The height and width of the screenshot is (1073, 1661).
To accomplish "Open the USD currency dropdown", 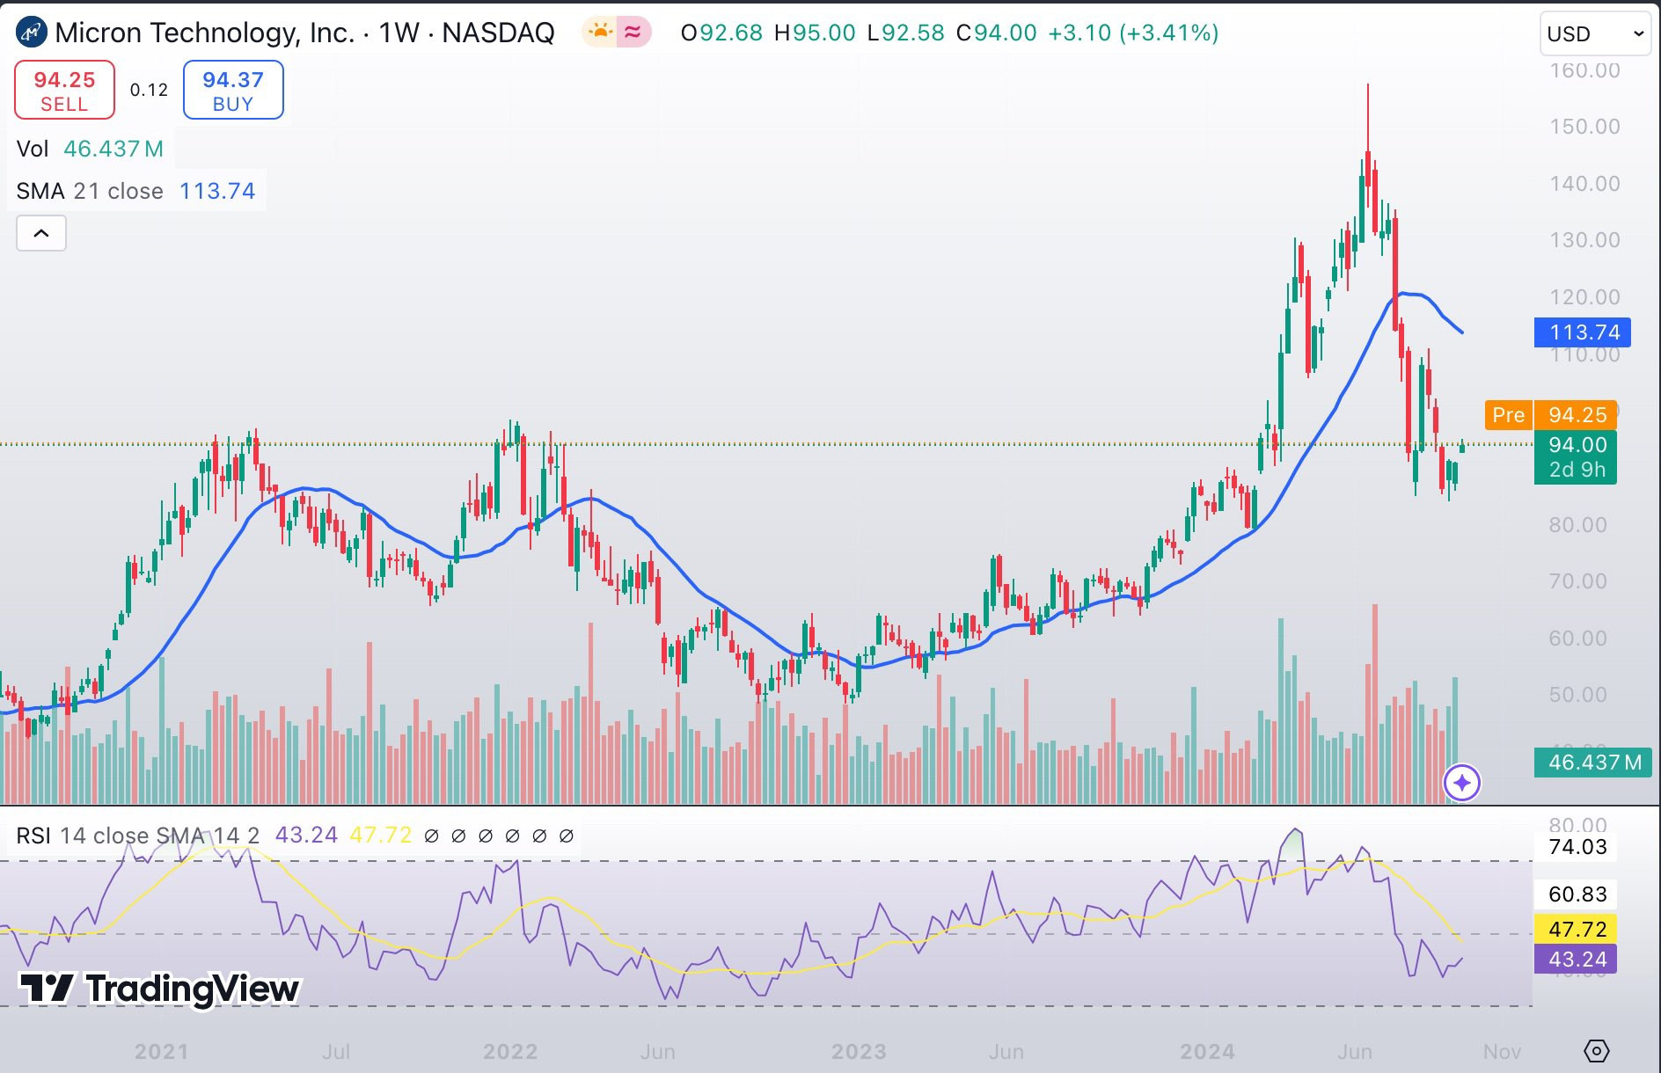I will pos(1595,34).
